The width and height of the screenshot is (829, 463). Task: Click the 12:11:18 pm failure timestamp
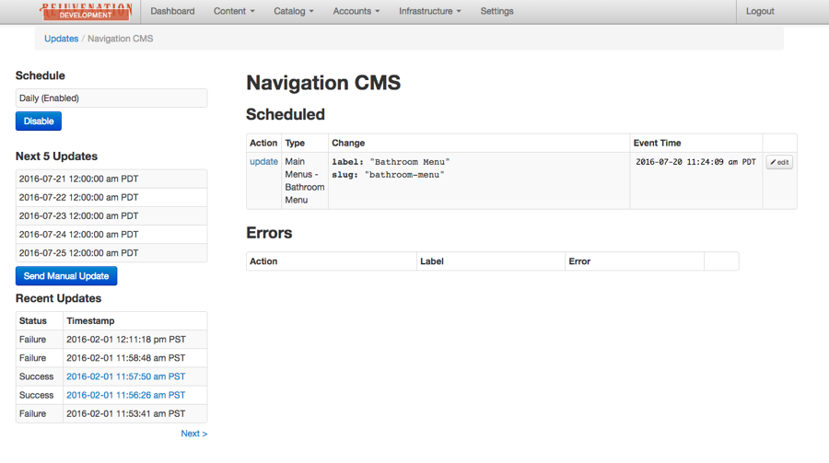pyautogui.click(x=126, y=340)
